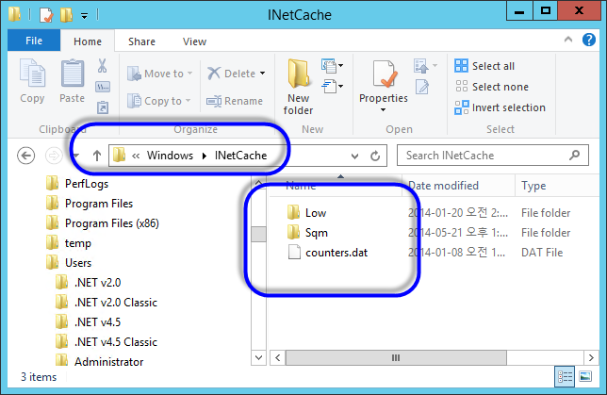
Task: Click the Paste clipboard icon
Action: (x=72, y=75)
